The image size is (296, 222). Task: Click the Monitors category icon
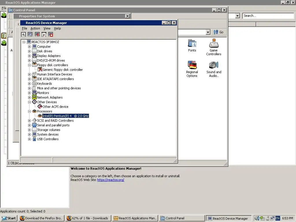point(34,93)
